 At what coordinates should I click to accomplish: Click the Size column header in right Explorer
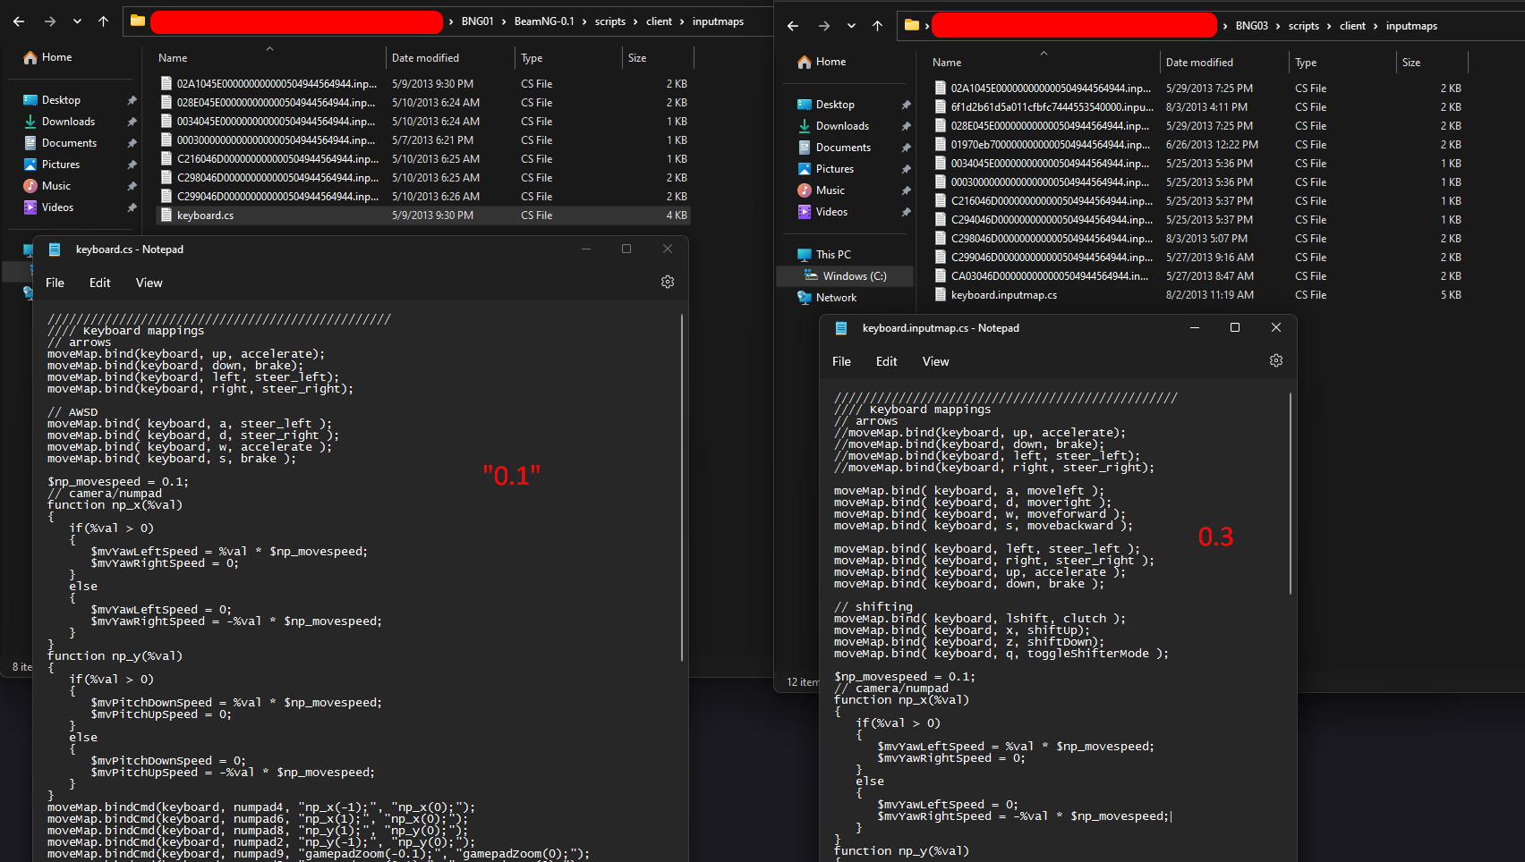click(x=1411, y=63)
